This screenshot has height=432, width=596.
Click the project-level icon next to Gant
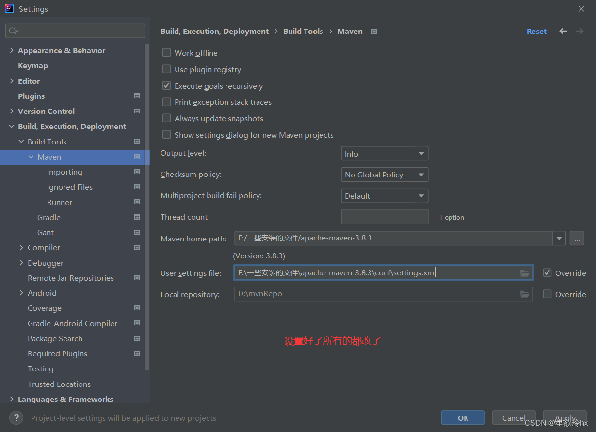pyautogui.click(x=137, y=232)
